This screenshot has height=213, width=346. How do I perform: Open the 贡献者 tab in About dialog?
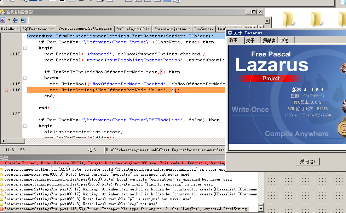[x=269, y=41]
